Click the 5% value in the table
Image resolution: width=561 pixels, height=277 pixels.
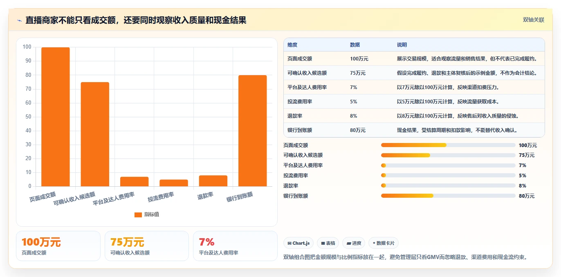click(x=354, y=102)
